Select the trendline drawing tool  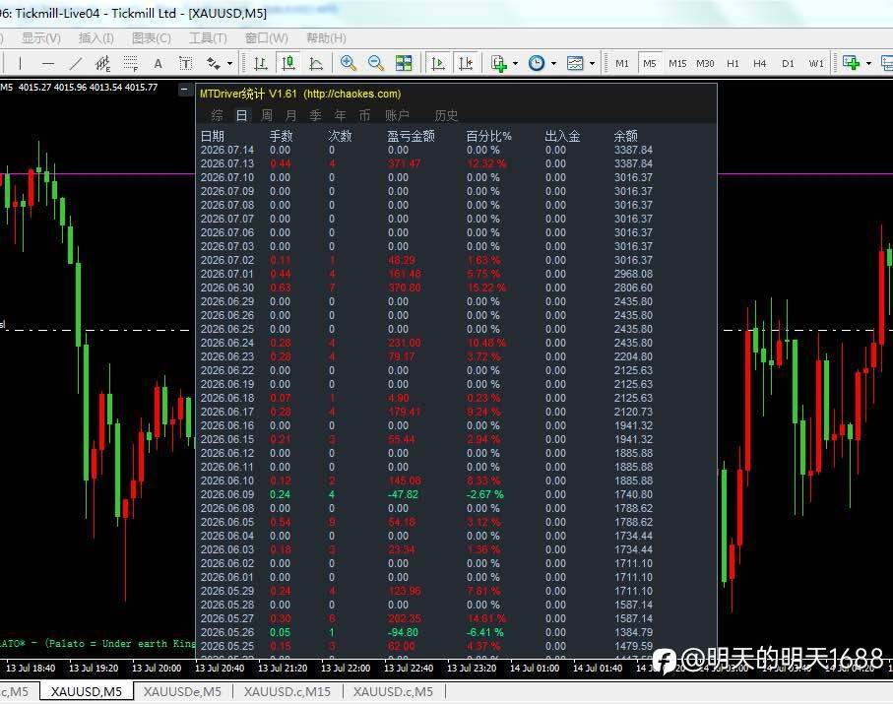pos(75,63)
